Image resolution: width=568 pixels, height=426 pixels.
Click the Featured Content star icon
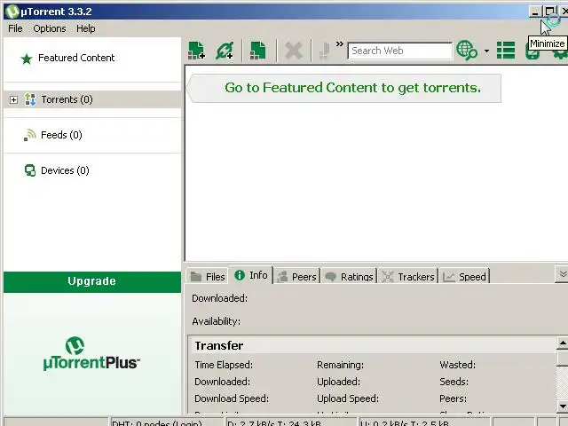tap(27, 59)
